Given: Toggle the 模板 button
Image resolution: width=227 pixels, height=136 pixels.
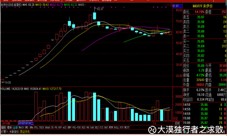Looking at the screenshot, I should coord(9,128).
